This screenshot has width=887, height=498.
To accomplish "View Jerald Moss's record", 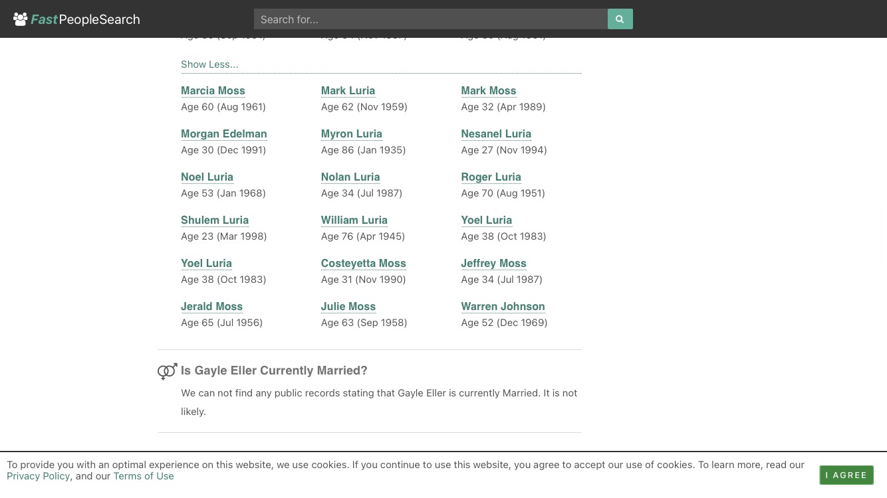I will pos(211,307).
